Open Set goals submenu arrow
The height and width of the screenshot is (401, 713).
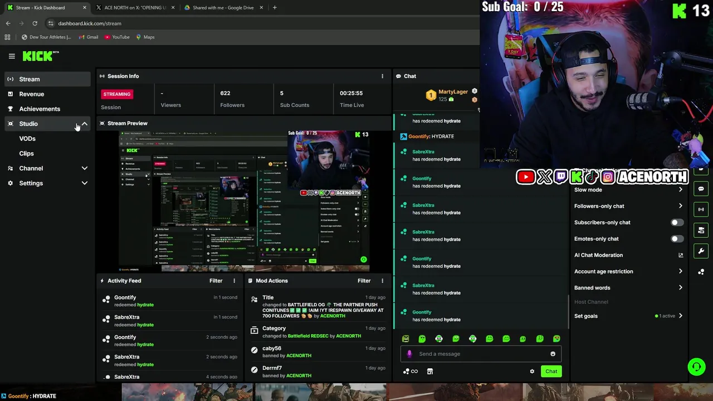680,316
